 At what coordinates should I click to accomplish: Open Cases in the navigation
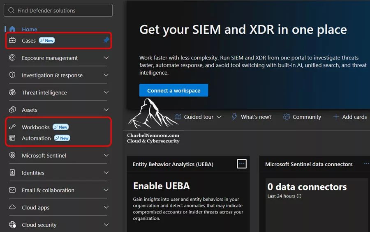click(x=29, y=41)
